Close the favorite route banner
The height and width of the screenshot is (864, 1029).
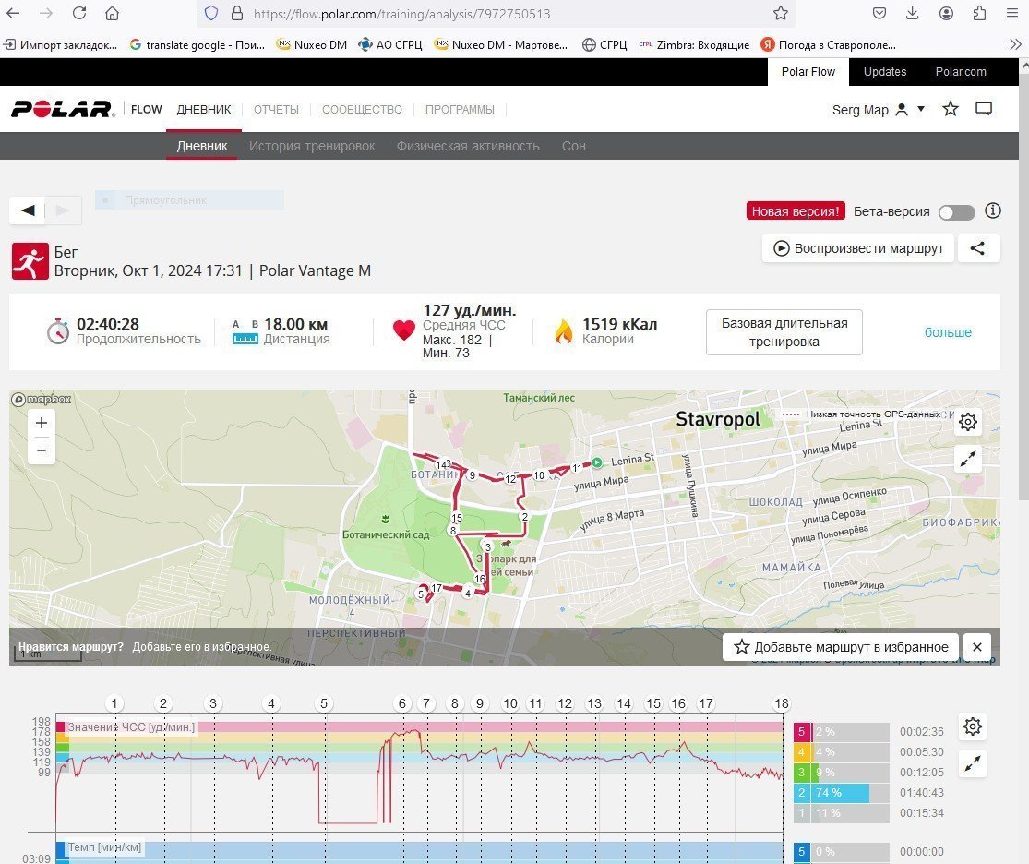coord(977,647)
